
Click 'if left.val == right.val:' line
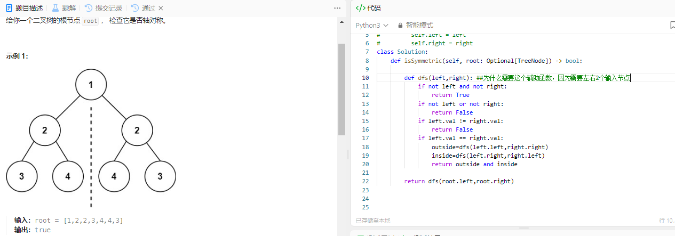460,138
